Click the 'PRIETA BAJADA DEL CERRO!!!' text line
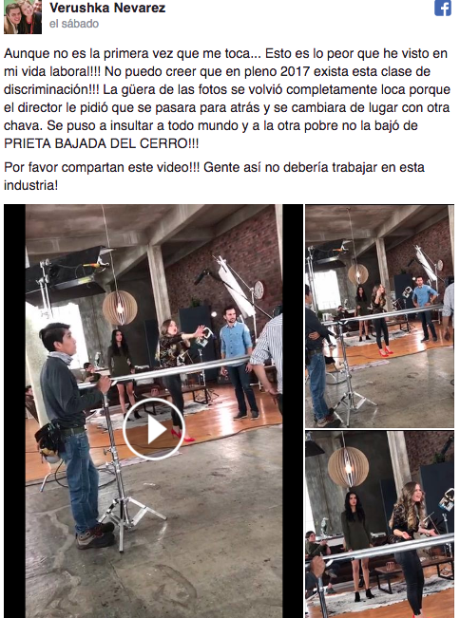The width and height of the screenshot is (460, 618). pos(102,143)
